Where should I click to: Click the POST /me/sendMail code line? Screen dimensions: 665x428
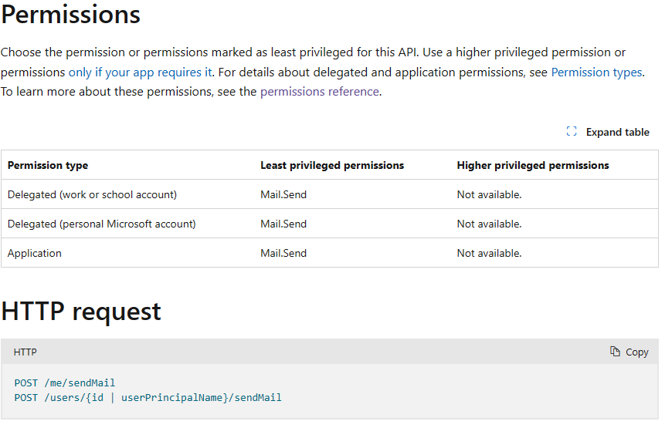click(x=65, y=383)
